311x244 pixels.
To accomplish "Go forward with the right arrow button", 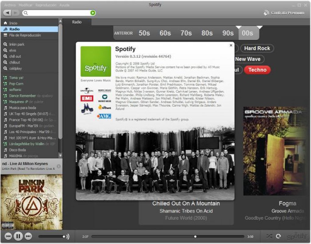I will point(15,13).
